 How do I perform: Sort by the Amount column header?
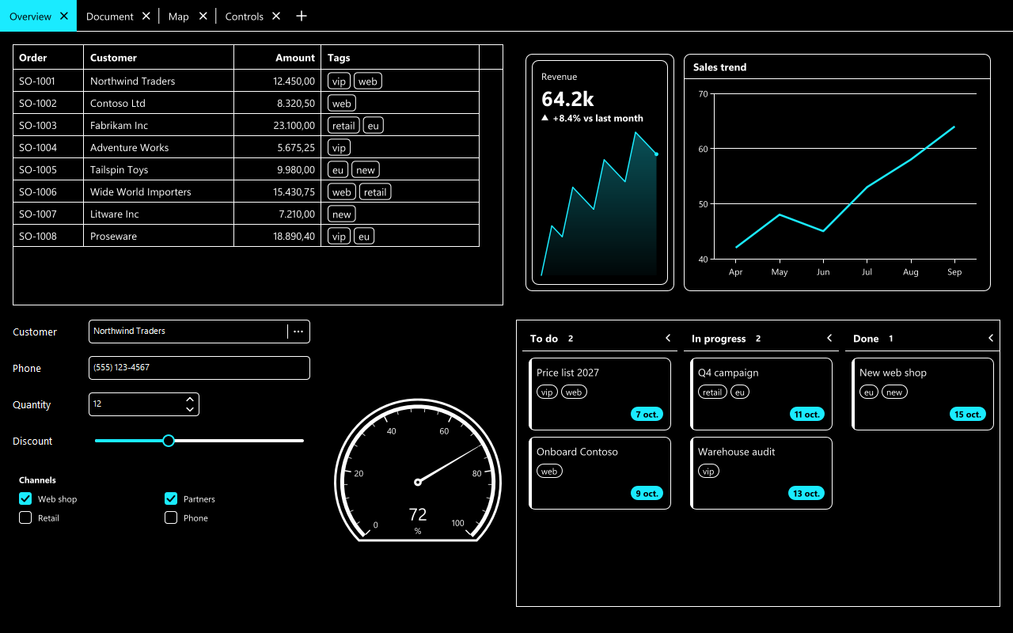277,57
